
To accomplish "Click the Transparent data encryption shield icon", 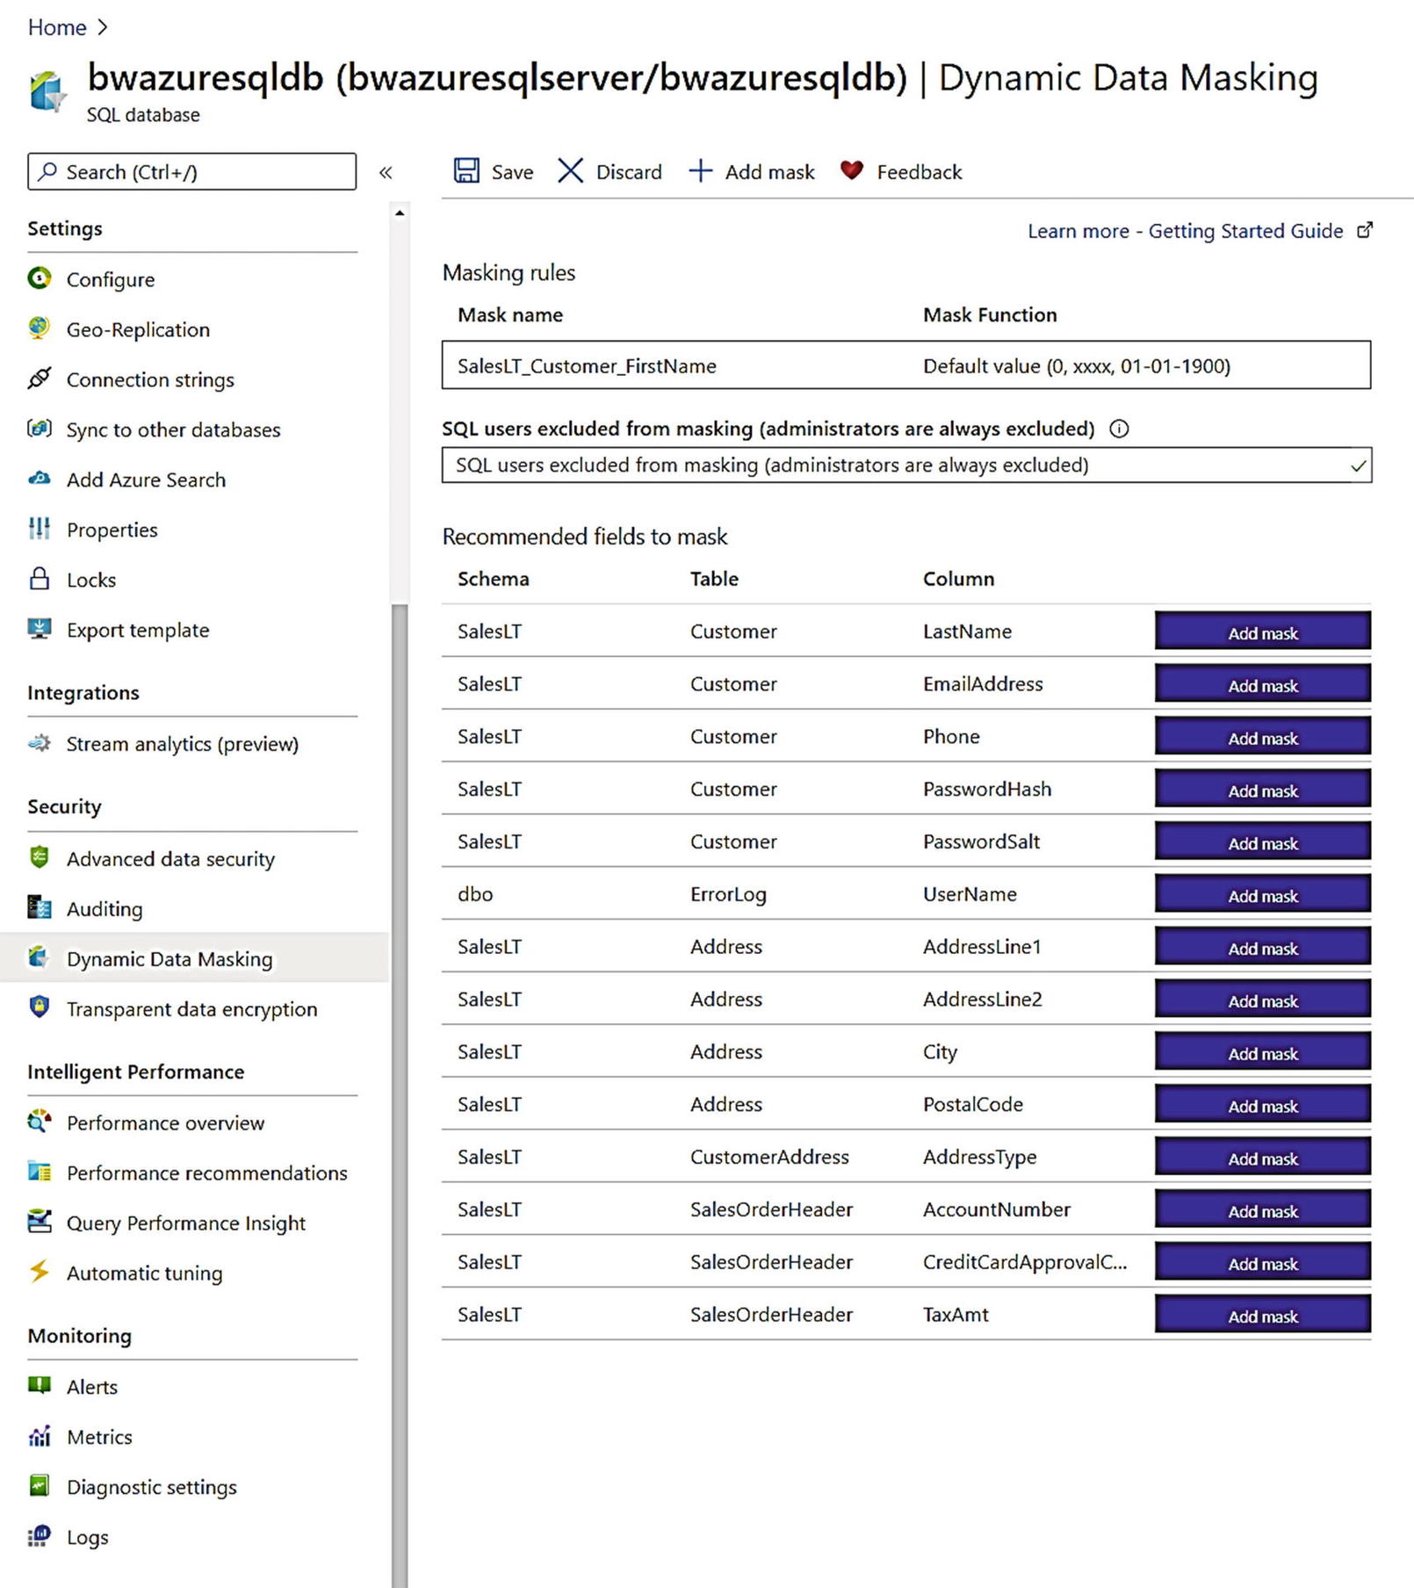I will click(x=40, y=1007).
